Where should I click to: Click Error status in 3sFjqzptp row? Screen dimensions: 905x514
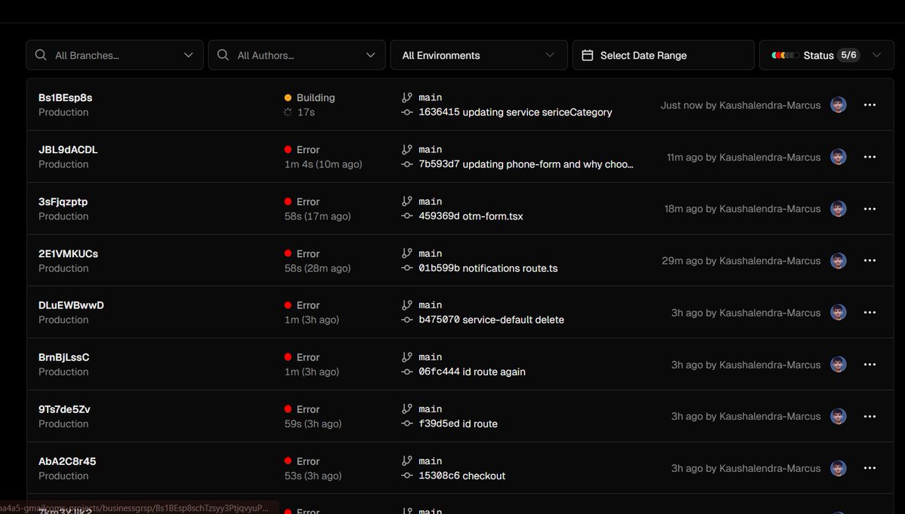pos(308,202)
